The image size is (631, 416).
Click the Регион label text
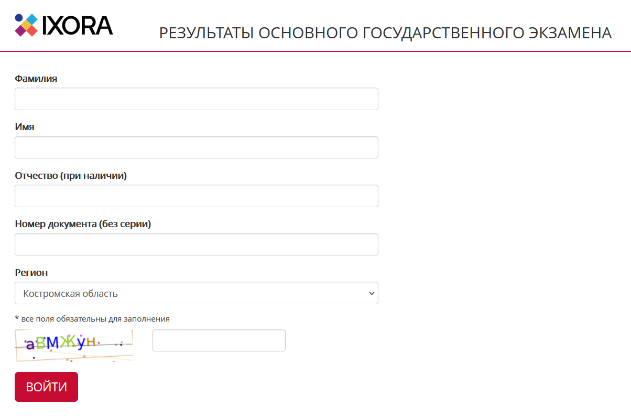point(31,273)
